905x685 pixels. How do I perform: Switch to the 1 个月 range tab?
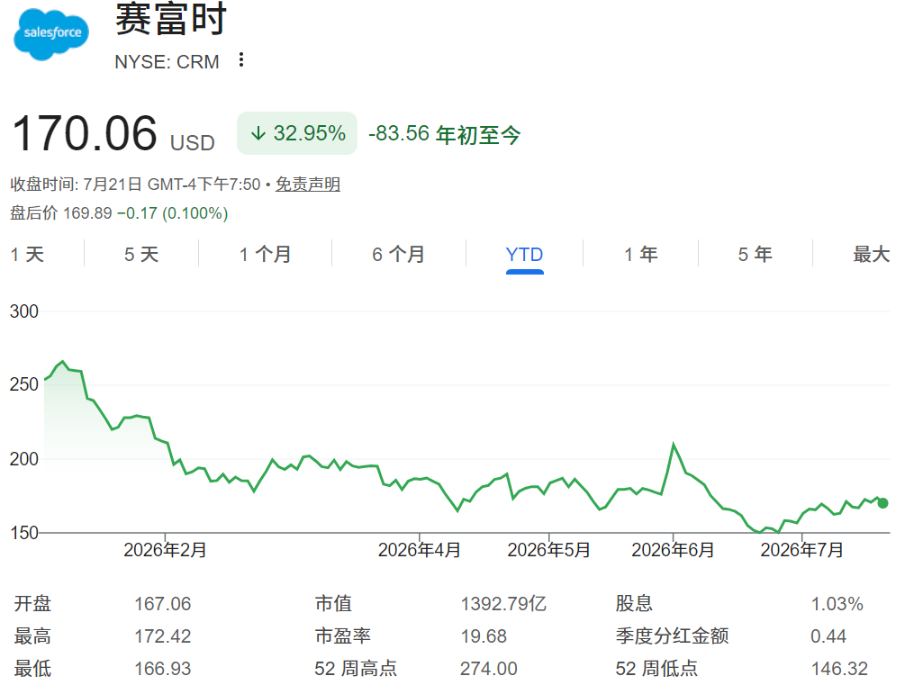coord(265,254)
